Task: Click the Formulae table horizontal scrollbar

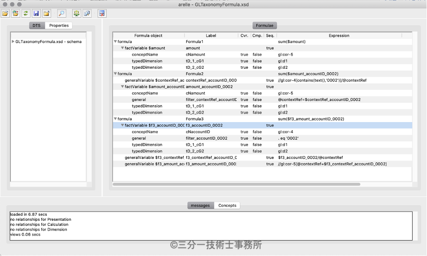Action: pos(236,184)
